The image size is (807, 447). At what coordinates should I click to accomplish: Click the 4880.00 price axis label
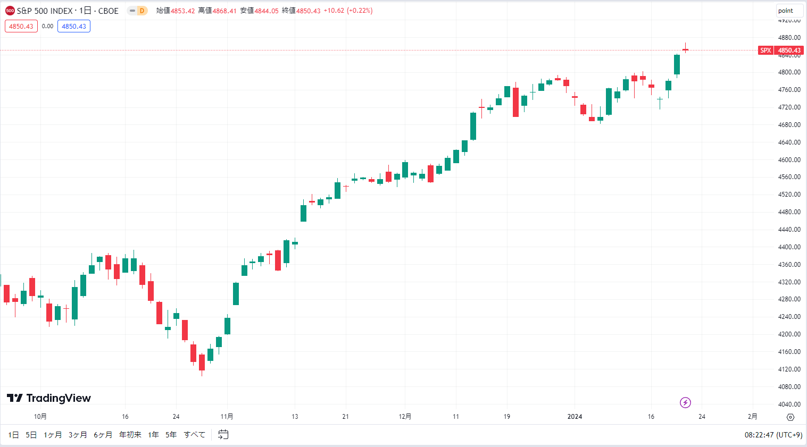(x=789, y=38)
